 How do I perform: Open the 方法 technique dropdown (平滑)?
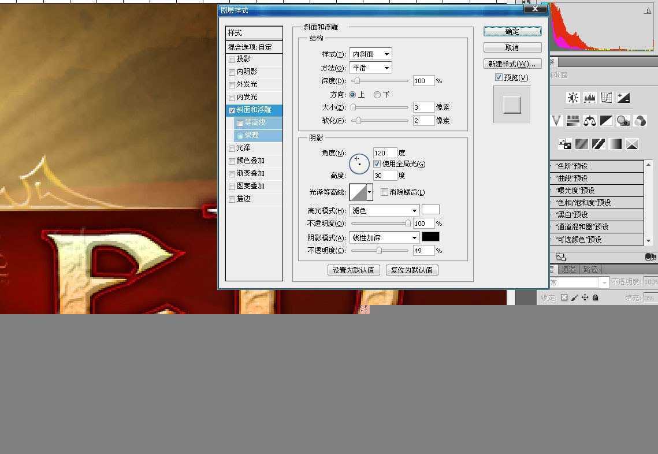click(370, 68)
